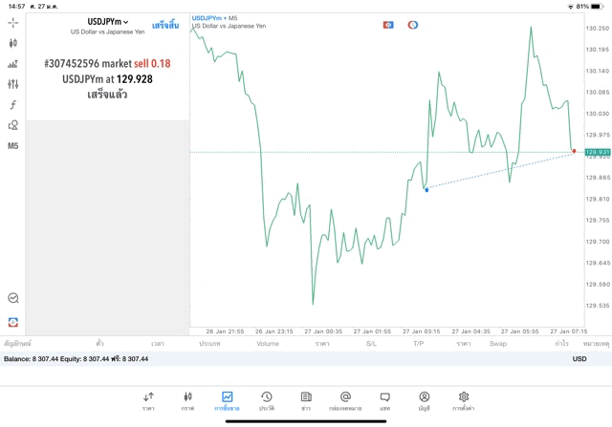
Task: Click the 27 Jan 03:15 time axis label
Action: click(421, 331)
